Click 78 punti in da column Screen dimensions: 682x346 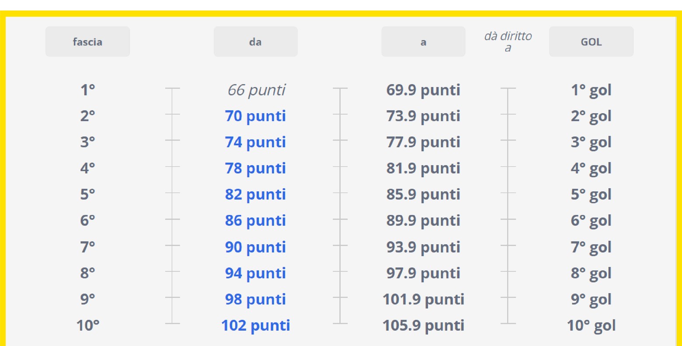pos(255,169)
